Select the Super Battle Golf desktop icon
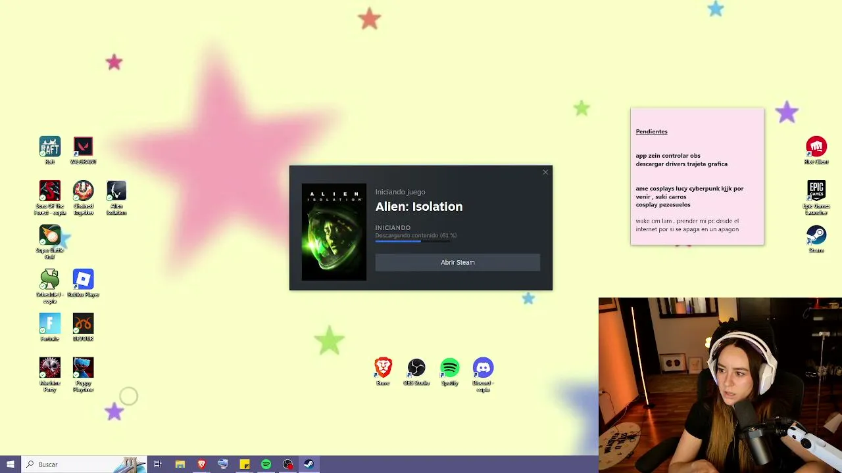Screen dimensions: 842x473 point(50,242)
